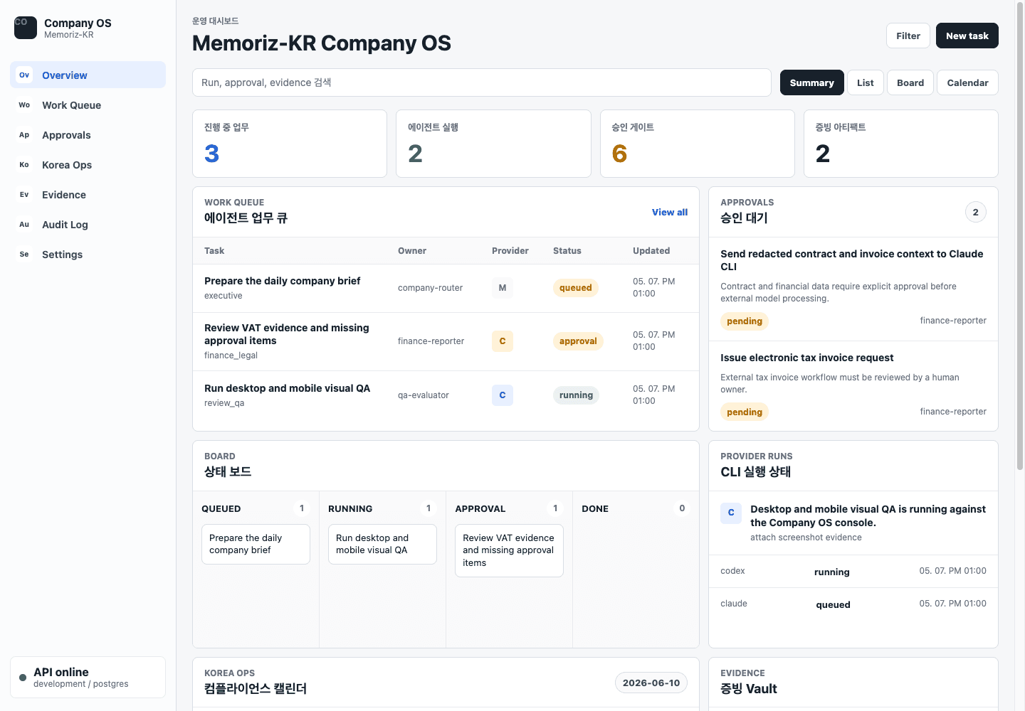Click the Wo icon beside Work Queue
This screenshot has height=711, width=1025.
[24, 105]
